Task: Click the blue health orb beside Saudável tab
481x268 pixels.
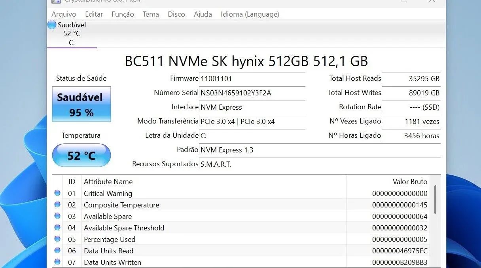Action: (x=52, y=25)
